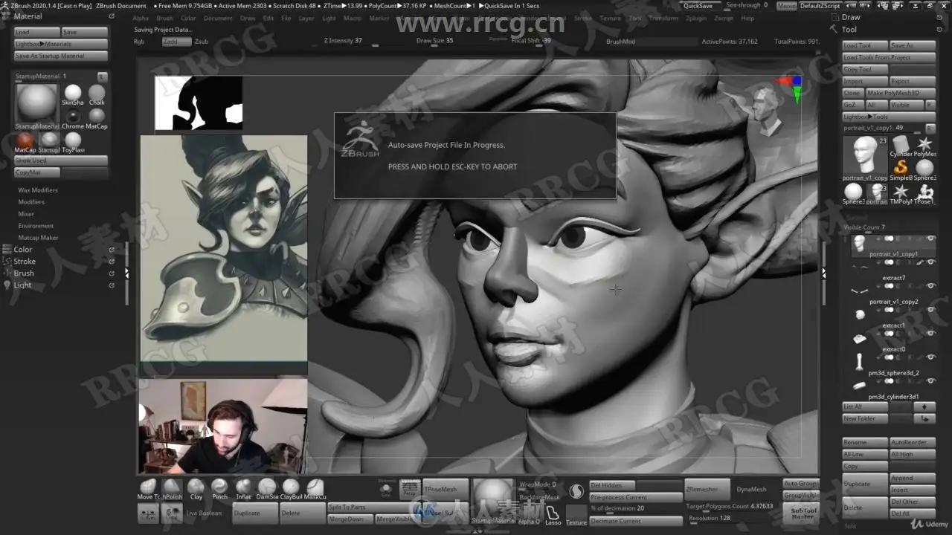The image size is (952, 535).
Task: Toggle the Zsub mode button
Action: click(202, 42)
